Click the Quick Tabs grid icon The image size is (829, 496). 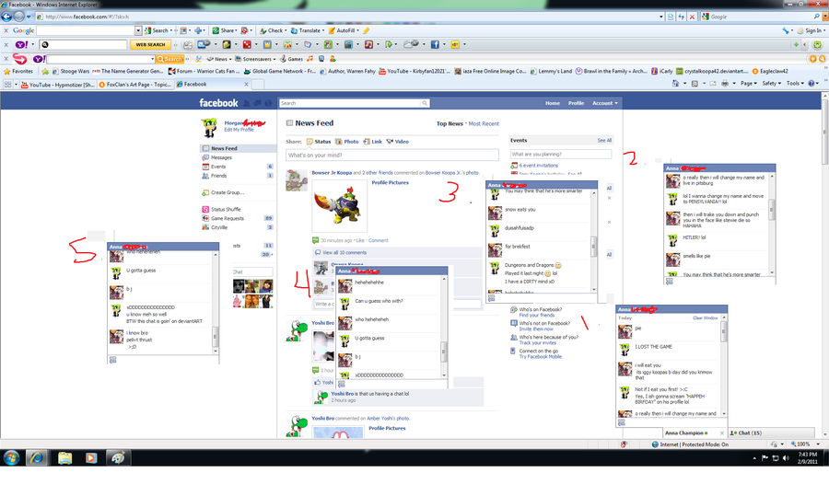point(8,84)
